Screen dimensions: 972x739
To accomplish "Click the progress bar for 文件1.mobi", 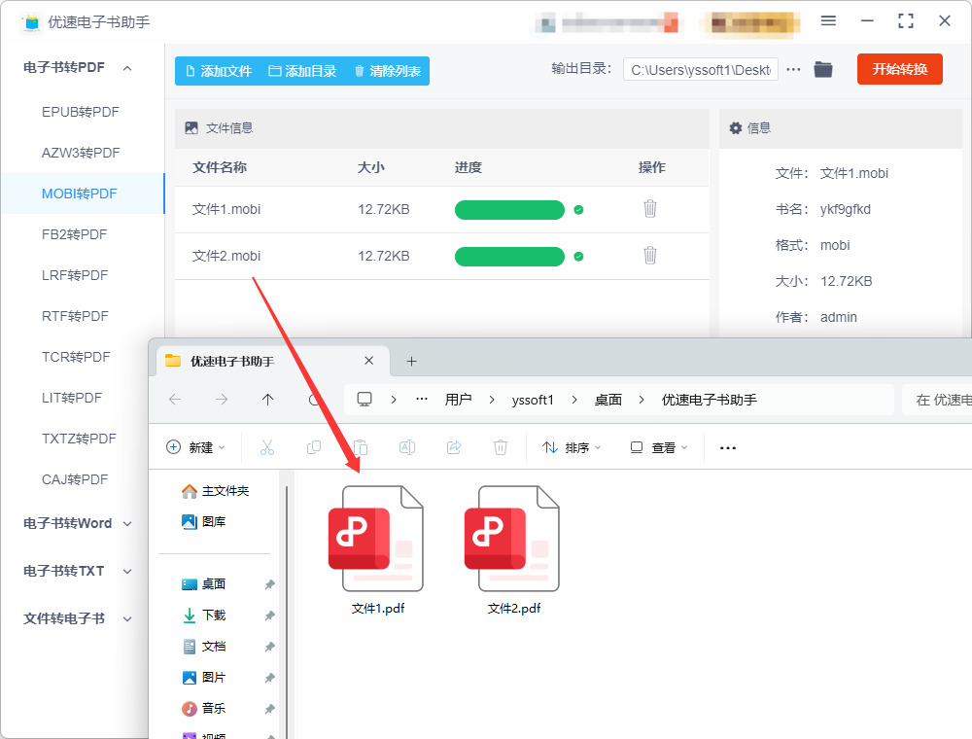I will (509, 210).
